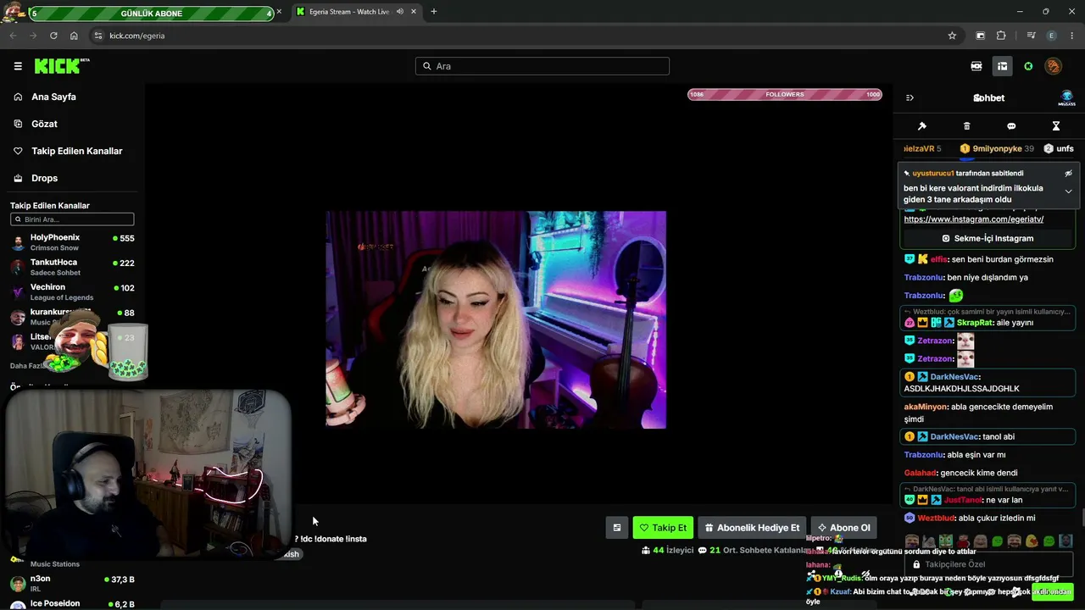Click Abonelik Hediye Et button

[752, 528]
